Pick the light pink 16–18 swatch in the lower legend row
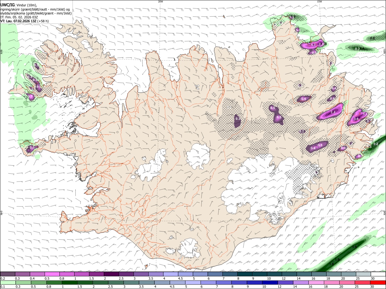Screen dimensions: 386x289 [316, 282]
